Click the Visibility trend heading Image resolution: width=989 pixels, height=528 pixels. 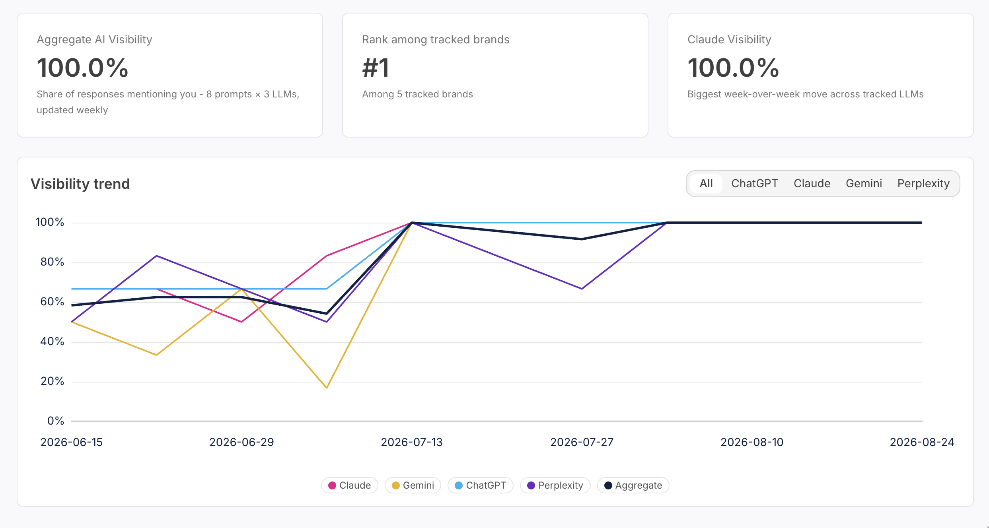(80, 184)
